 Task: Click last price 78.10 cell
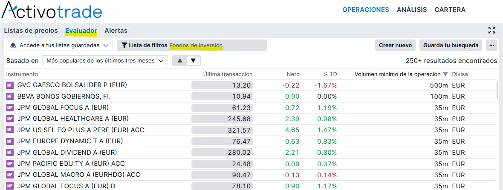coord(222,186)
